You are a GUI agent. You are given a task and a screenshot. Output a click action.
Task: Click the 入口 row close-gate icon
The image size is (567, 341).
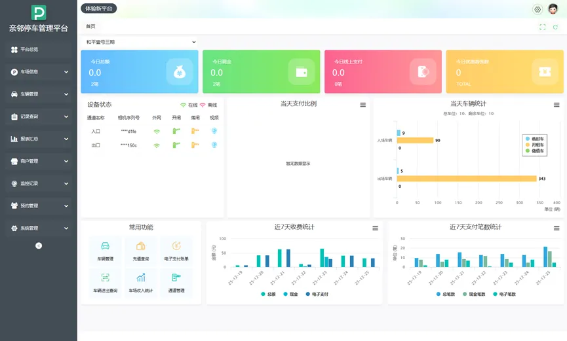(x=195, y=131)
